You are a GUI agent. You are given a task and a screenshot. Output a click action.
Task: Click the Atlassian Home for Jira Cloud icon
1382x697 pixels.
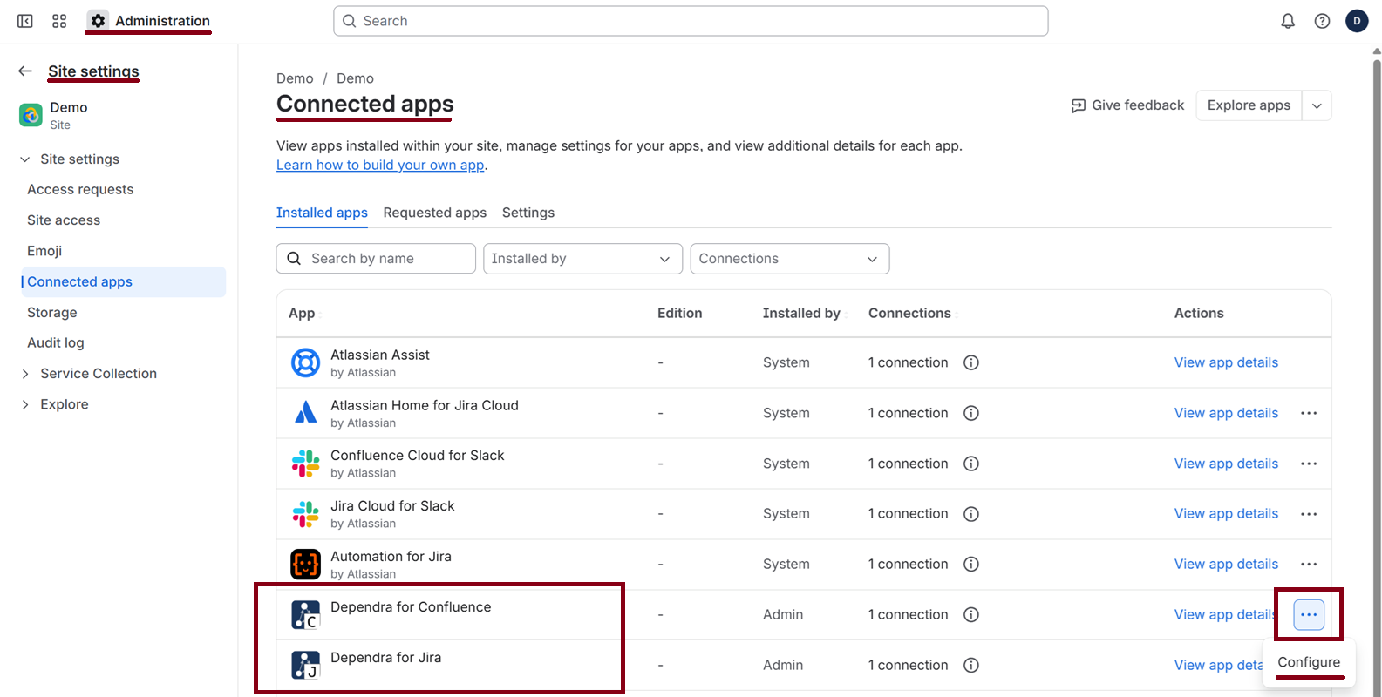pyautogui.click(x=305, y=413)
